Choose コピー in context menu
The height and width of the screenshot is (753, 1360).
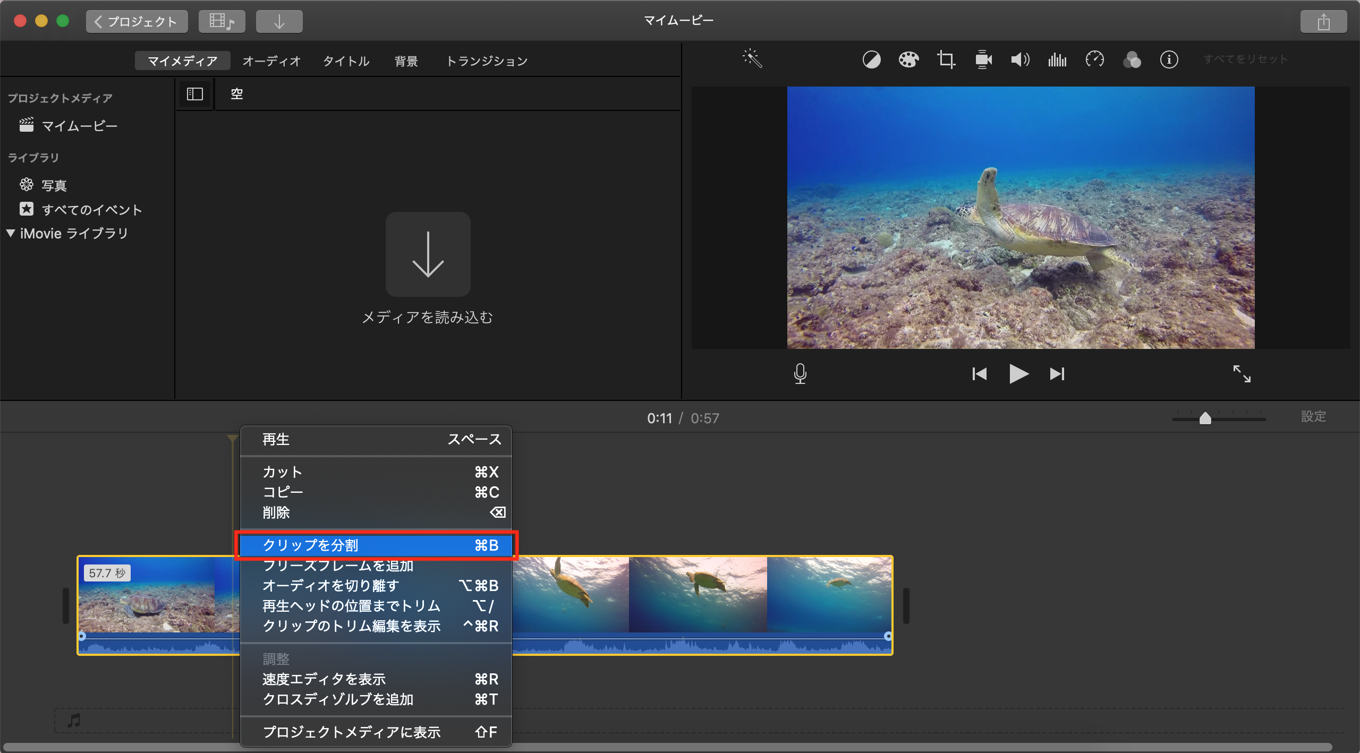(376, 492)
